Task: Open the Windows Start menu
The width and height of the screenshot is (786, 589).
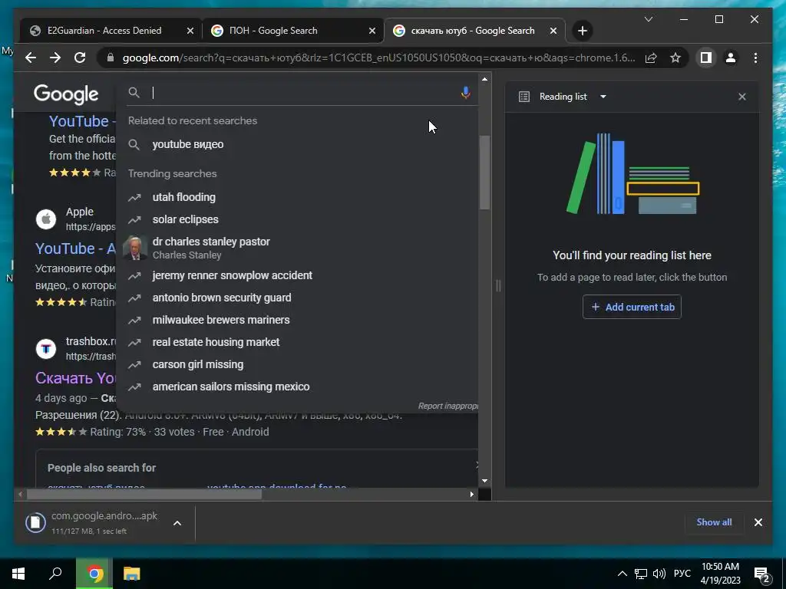Action: pos(18,574)
